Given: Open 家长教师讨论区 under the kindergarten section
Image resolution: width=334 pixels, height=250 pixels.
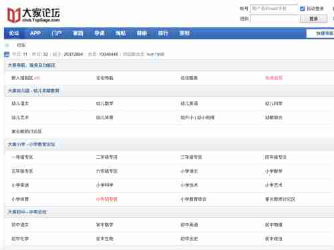Looking at the screenshot, I should pyautogui.click(x=27, y=131).
